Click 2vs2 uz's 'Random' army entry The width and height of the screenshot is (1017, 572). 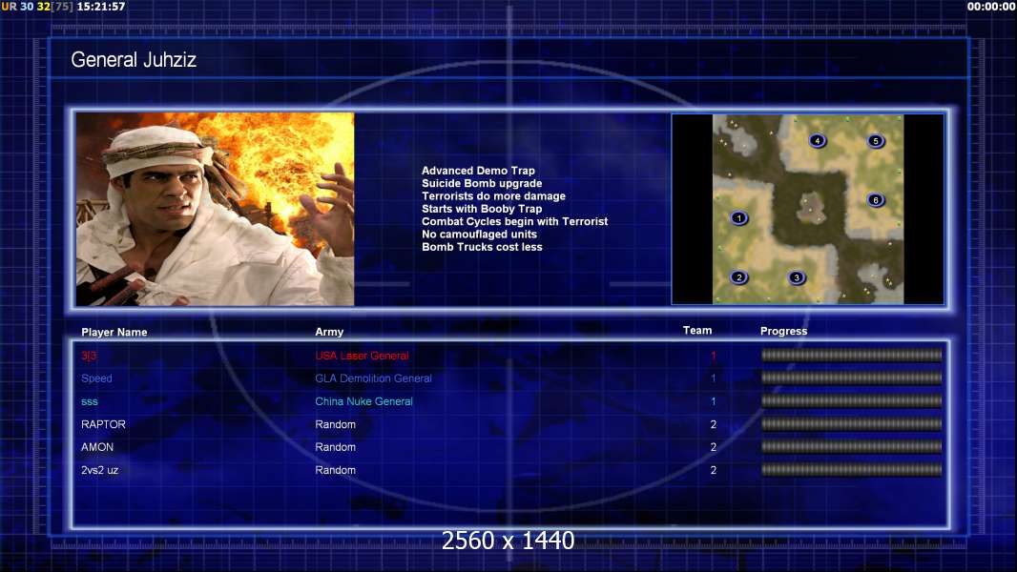point(335,470)
